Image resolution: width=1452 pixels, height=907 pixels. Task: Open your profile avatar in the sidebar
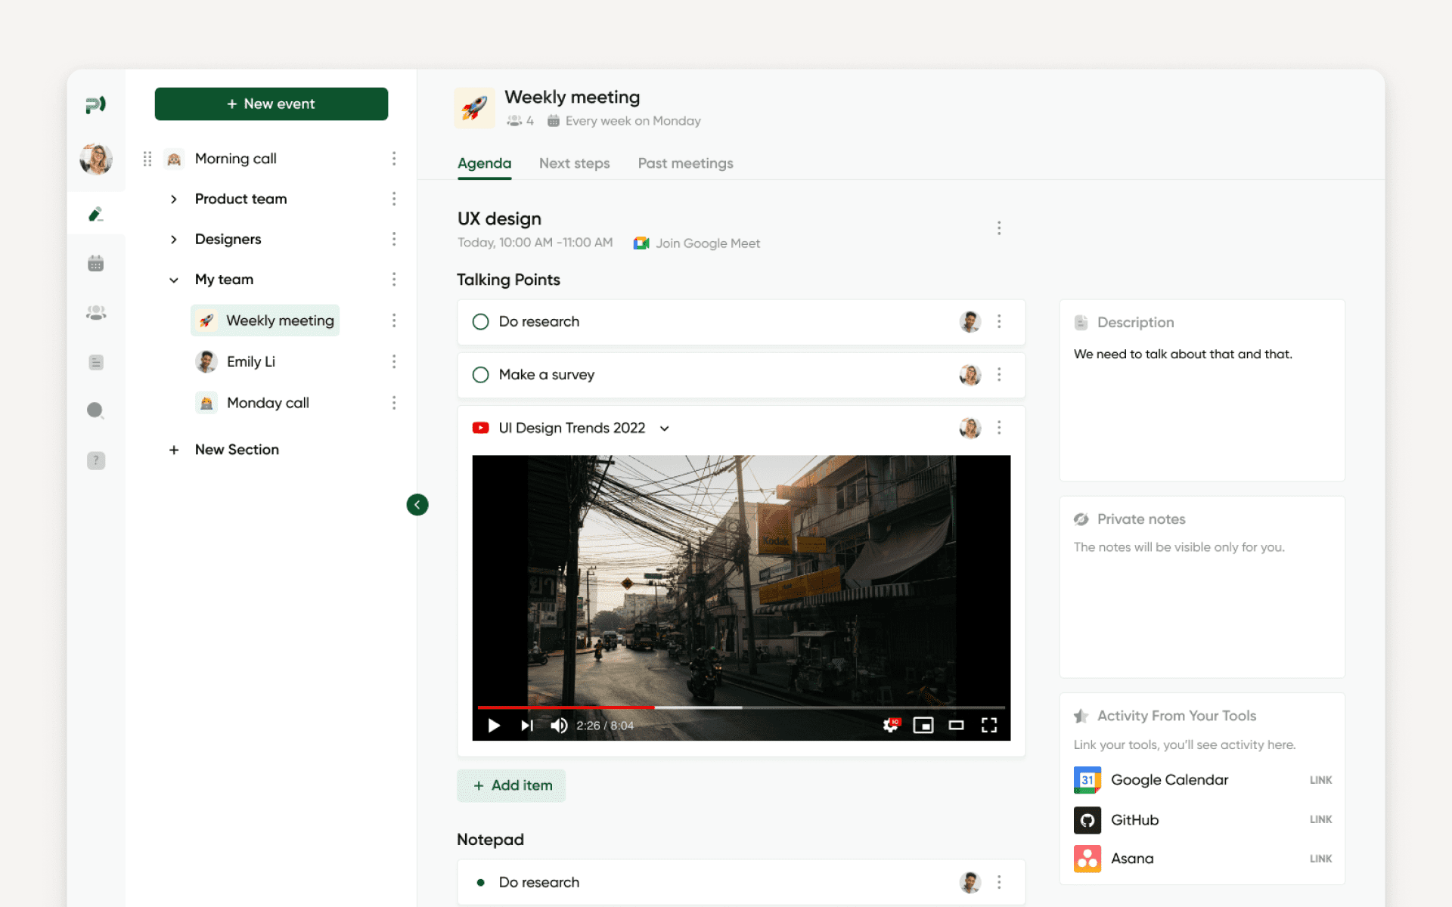click(x=95, y=159)
